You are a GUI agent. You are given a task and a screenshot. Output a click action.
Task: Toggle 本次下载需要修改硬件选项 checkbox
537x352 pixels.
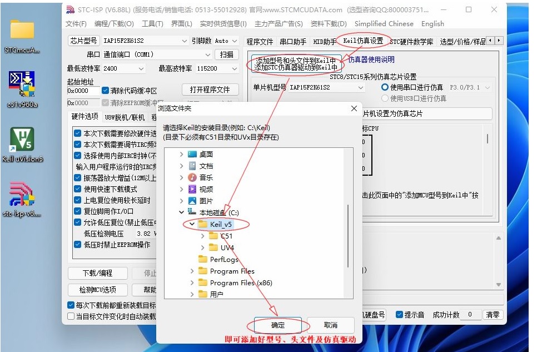[x=78, y=133]
